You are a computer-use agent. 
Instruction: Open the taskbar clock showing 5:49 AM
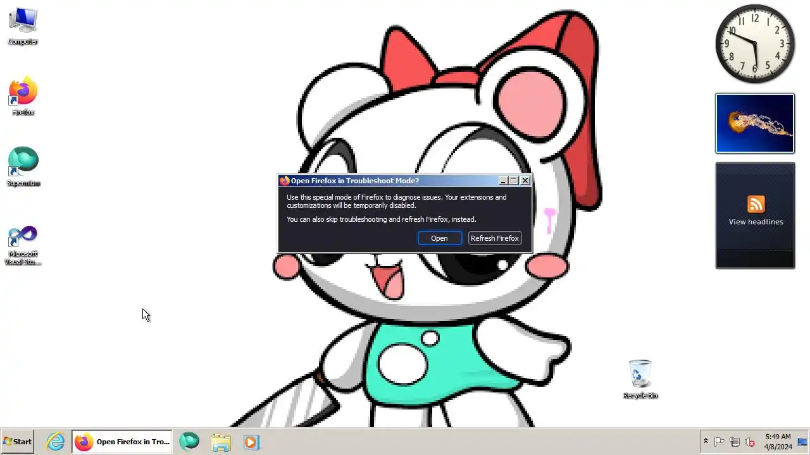coord(778,442)
